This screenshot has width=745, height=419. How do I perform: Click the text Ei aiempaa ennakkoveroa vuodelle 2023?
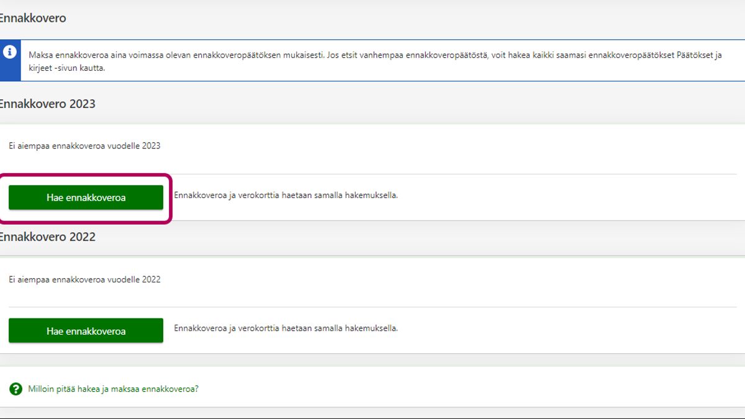click(84, 146)
